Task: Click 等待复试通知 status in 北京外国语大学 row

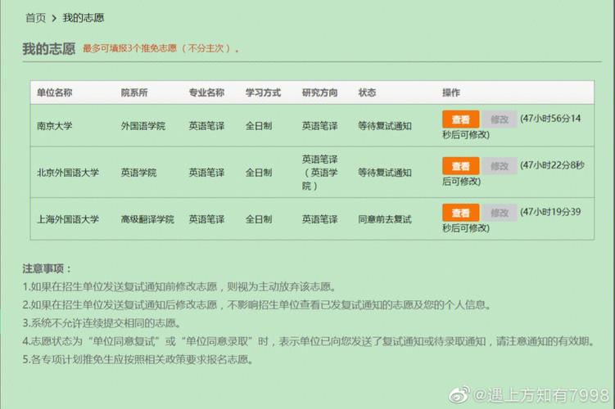Action: (x=385, y=173)
